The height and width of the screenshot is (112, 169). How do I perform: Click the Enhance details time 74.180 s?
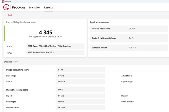61,108
